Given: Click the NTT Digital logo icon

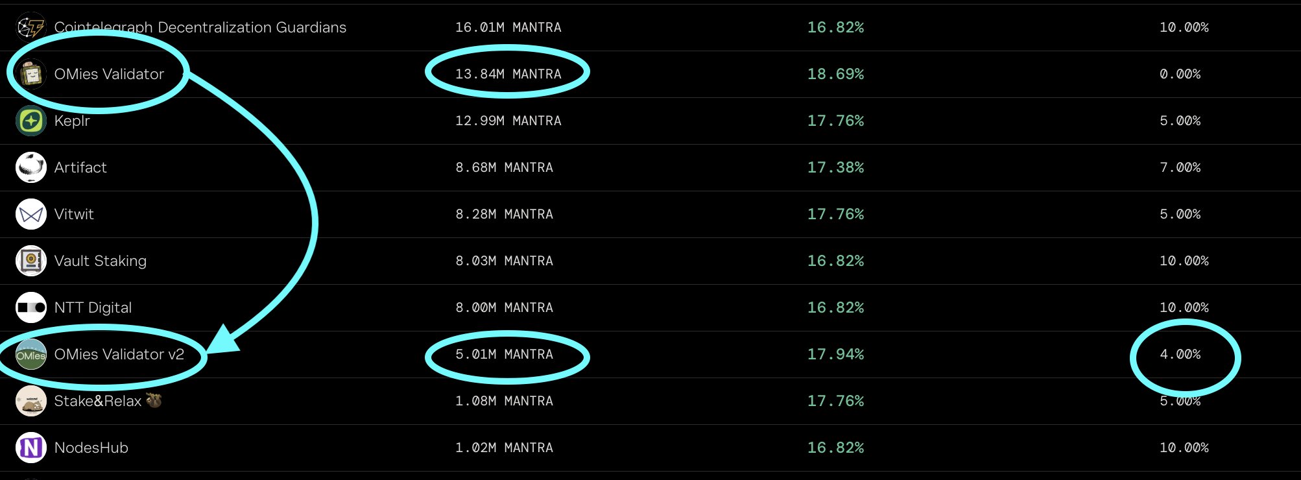Looking at the screenshot, I should [x=30, y=307].
